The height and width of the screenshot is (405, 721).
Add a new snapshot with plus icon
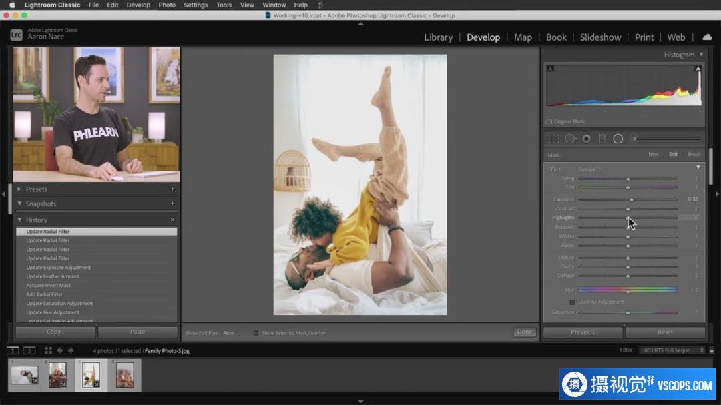point(172,204)
